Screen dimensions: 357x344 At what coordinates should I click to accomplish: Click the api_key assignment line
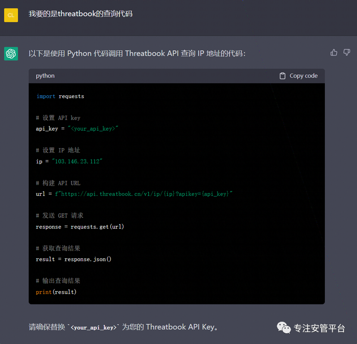tap(77, 129)
